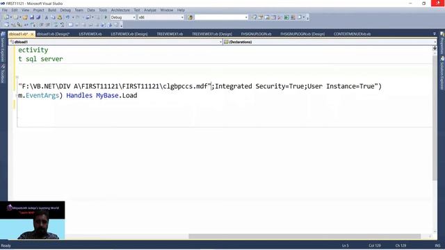The image size is (445, 250).
Task: Expand the (Declarations) method dropdown
Action: (435, 42)
